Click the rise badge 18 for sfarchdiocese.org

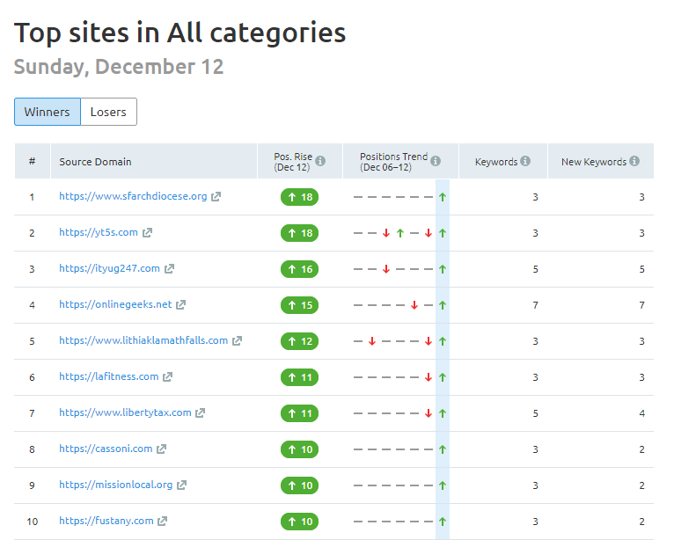pos(299,197)
